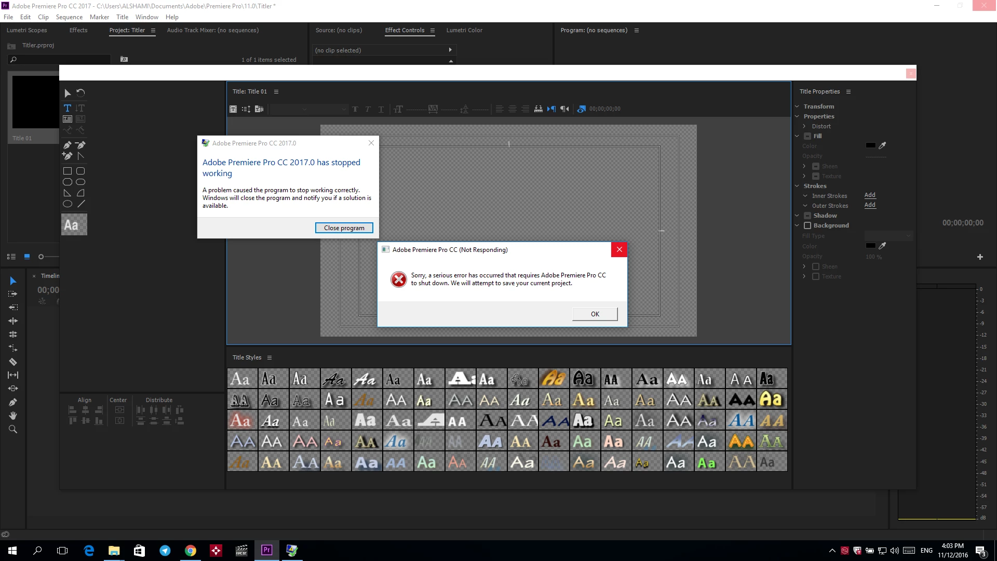Open the Title menu
The height and width of the screenshot is (561, 997).
[x=122, y=17]
